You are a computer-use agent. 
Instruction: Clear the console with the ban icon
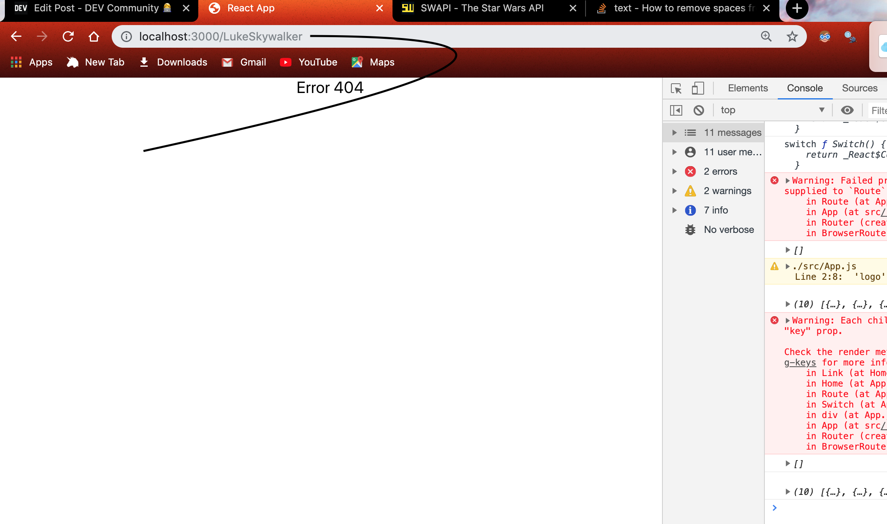click(x=699, y=110)
